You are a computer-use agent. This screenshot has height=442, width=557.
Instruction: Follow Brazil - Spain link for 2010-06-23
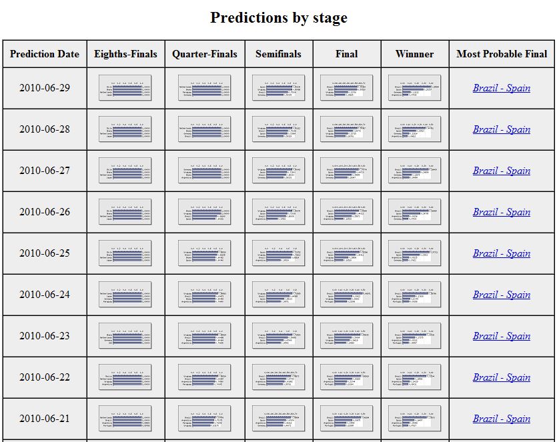[x=502, y=336]
